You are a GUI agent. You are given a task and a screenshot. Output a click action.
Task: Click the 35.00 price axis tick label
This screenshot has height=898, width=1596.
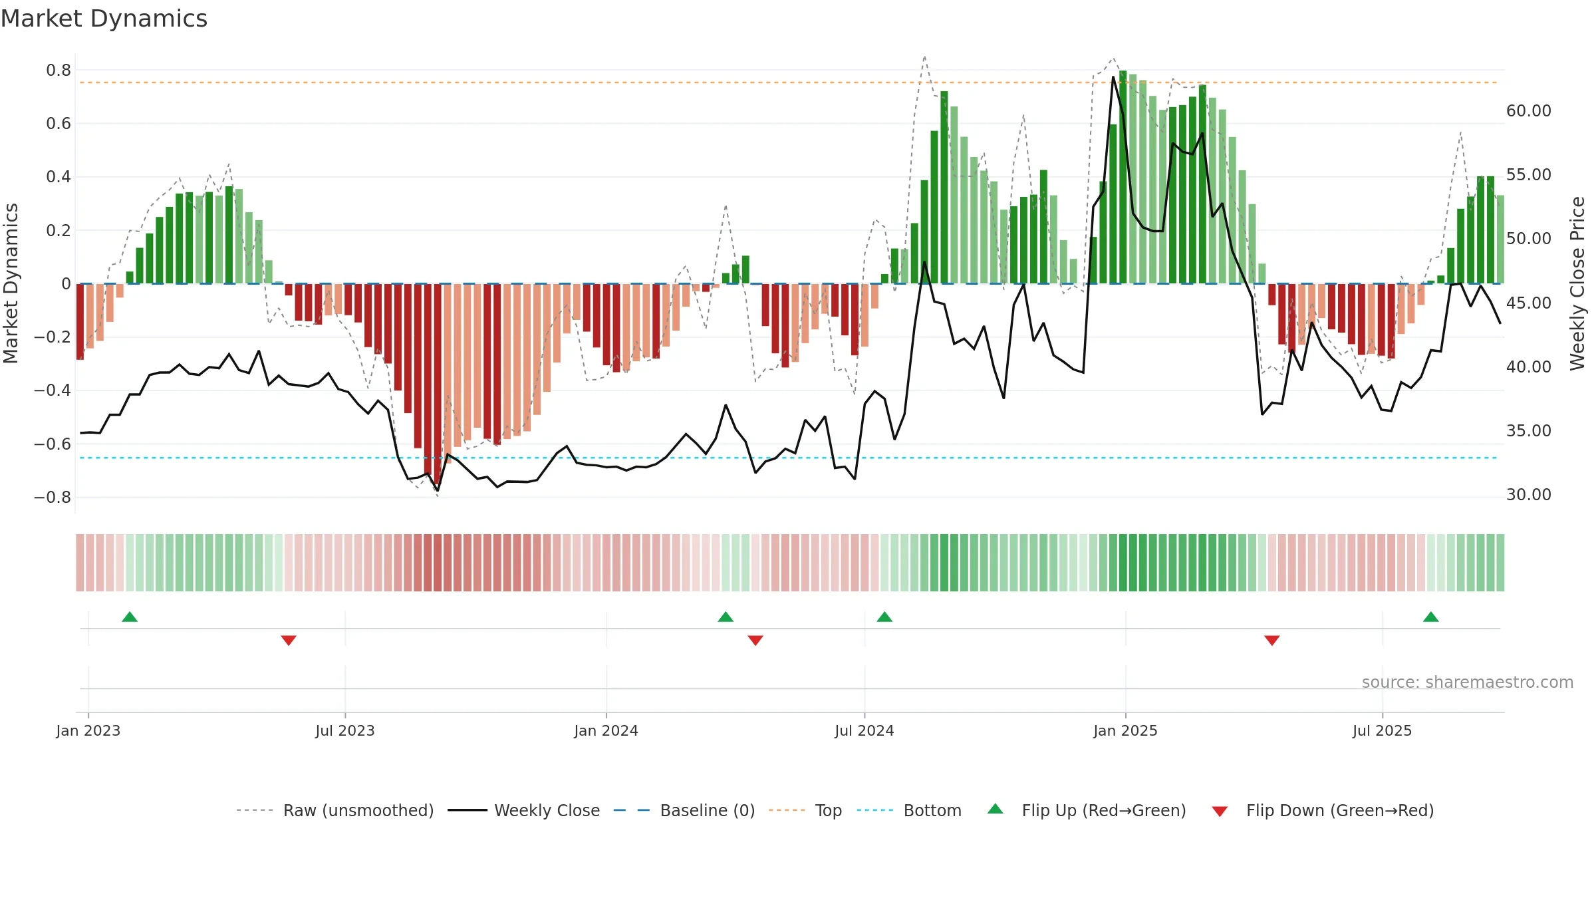point(1529,431)
